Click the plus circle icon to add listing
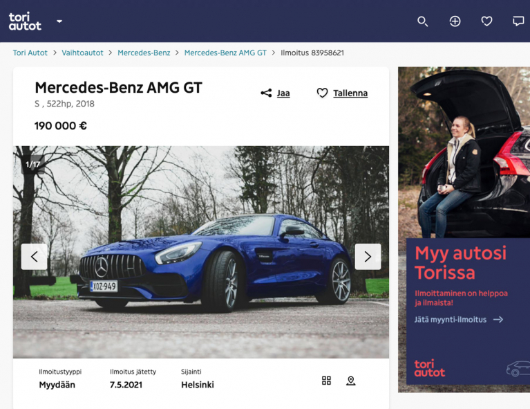Screen dimensions: 530x409 tap(455, 21)
